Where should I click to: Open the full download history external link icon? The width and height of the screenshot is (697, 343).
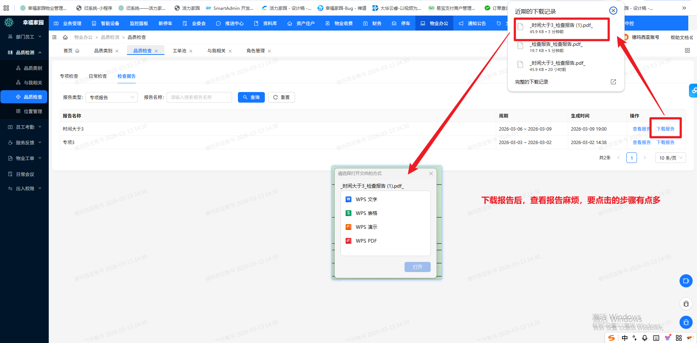(x=613, y=82)
